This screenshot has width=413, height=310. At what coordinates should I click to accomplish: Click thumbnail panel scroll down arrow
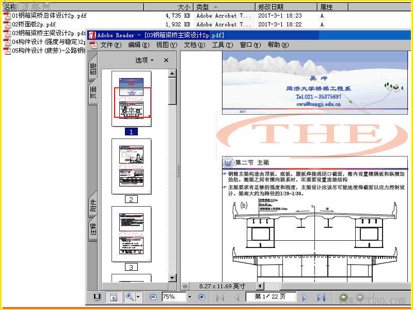(172, 278)
